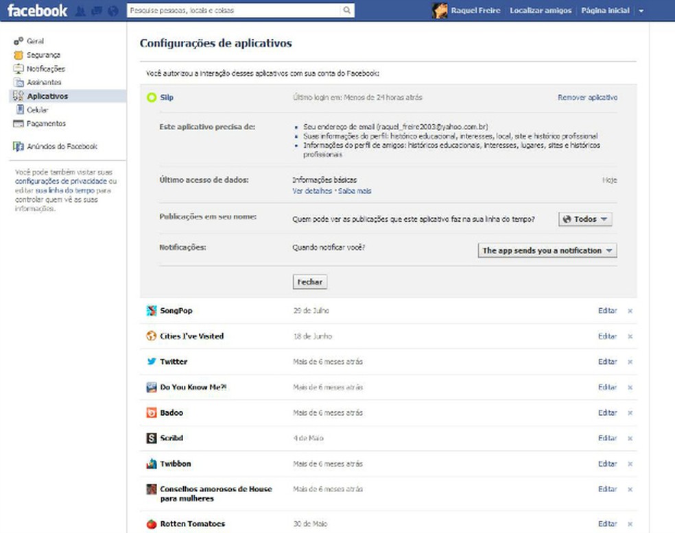Image resolution: width=675 pixels, height=533 pixels.
Task: Open Pagamentos settings section
Action: click(46, 124)
